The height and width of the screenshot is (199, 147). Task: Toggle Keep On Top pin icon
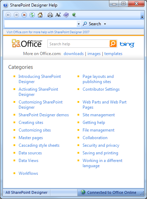[x=74, y=15]
